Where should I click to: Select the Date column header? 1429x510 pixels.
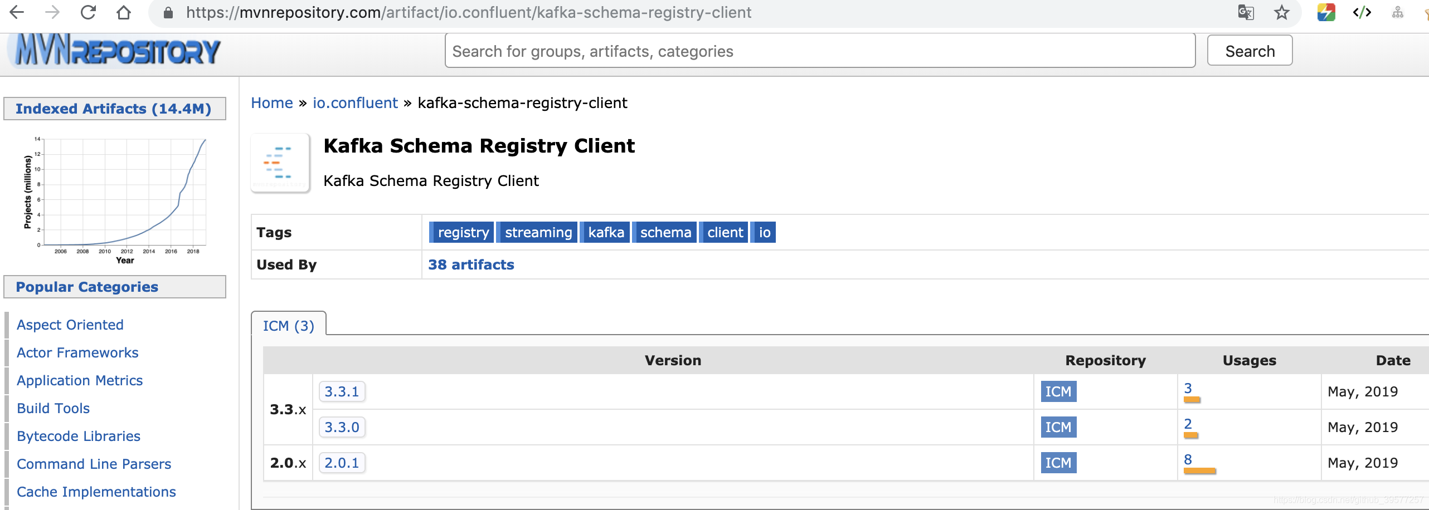click(1393, 360)
